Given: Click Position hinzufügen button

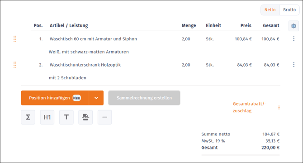Looking at the screenshot, I should click(55, 98).
